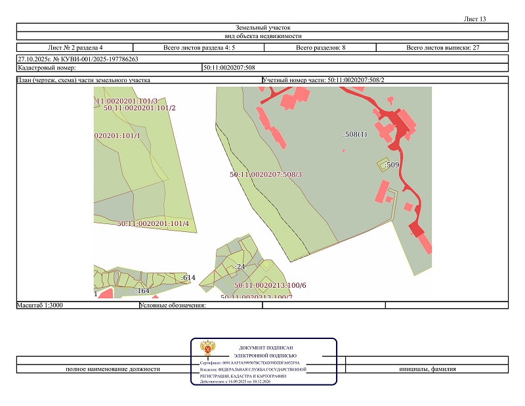Screen dimensions: 525x406
Task: Click the coat of arms emblem in signature stamp
Action: 207,350
